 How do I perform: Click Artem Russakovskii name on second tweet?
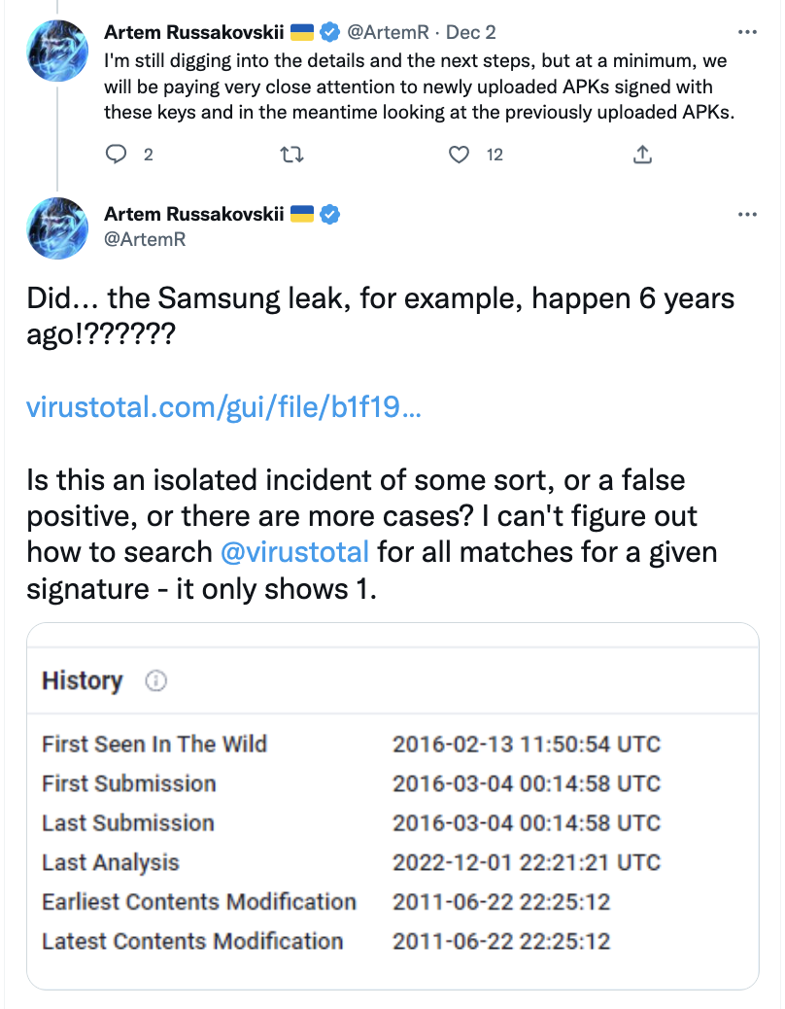[x=194, y=214]
